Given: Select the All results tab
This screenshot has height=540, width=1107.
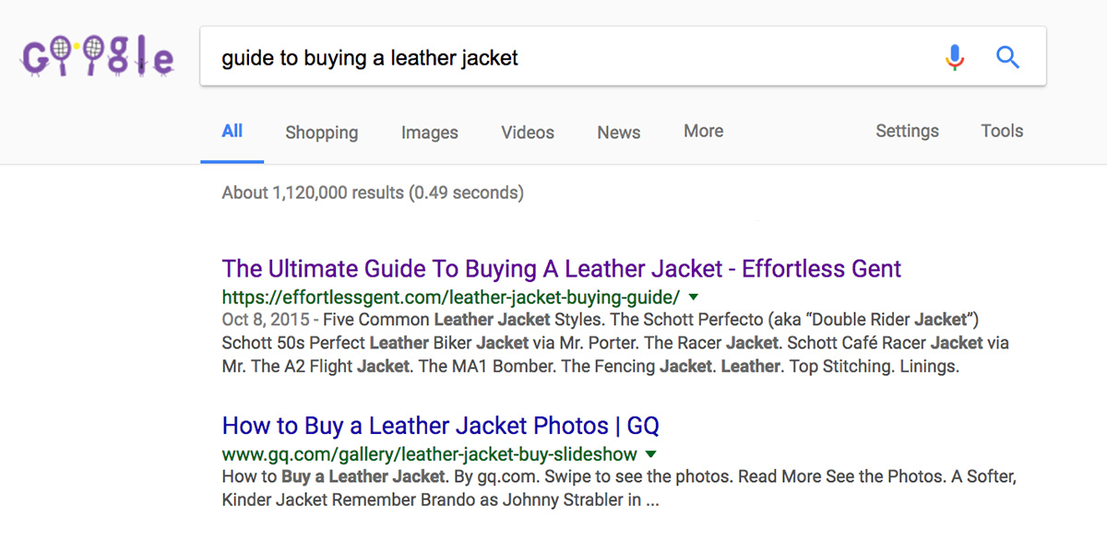Looking at the screenshot, I should pos(232,131).
